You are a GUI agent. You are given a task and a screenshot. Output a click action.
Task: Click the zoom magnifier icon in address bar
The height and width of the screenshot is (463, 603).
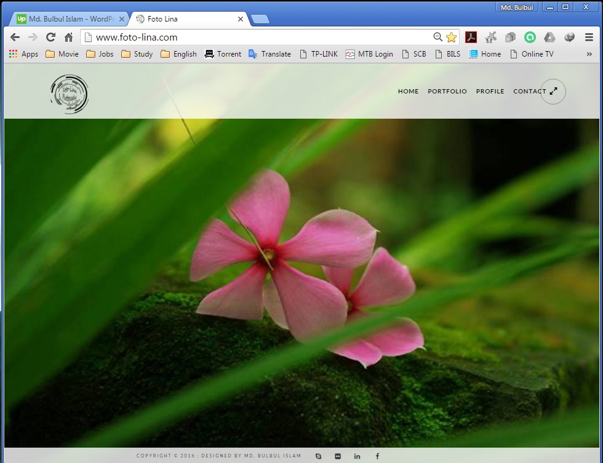437,37
